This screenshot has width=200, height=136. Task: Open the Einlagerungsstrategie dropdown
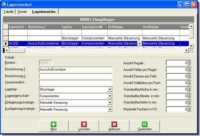110,103
